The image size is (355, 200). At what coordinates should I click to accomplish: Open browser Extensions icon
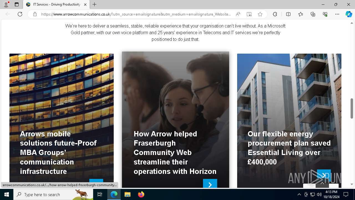click(x=275, y=14)
